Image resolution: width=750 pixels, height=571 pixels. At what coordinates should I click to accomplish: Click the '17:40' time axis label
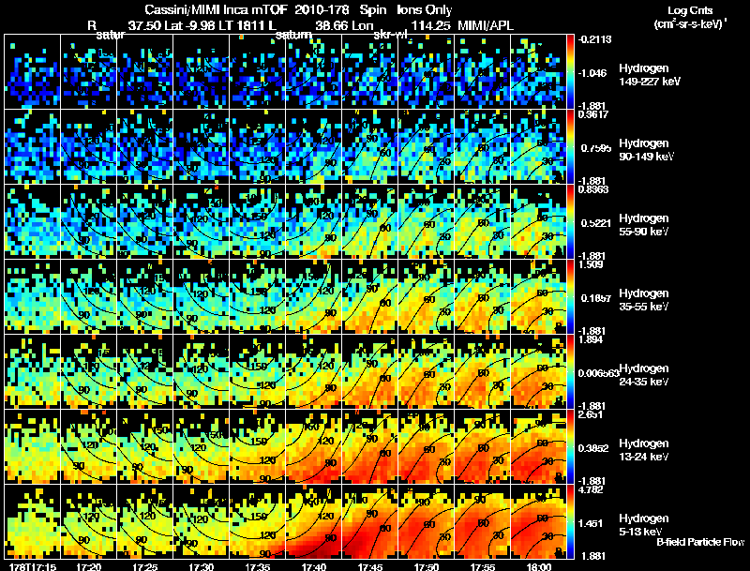[314, 567]
